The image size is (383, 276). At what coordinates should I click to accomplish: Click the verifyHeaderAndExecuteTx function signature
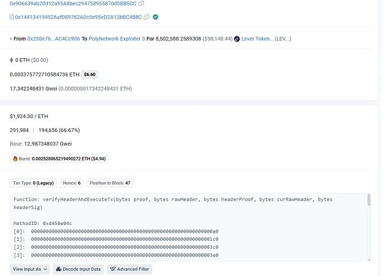[173, 203]
